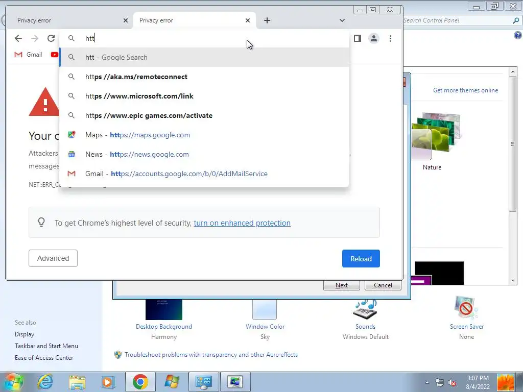Click Chrome icon on taskbar

coord(140,382)
